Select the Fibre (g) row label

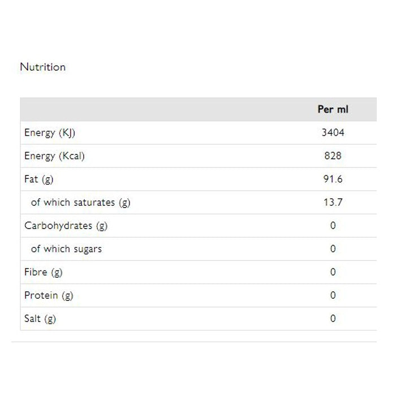[44, 272]
